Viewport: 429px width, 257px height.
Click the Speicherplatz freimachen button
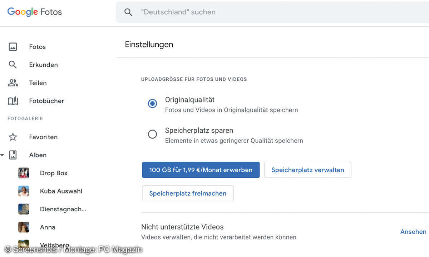pos(188,193)
